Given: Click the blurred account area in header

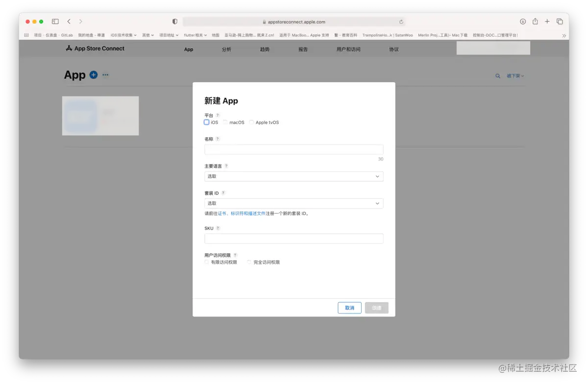Looking at the screenshot, I should point(493,48).
